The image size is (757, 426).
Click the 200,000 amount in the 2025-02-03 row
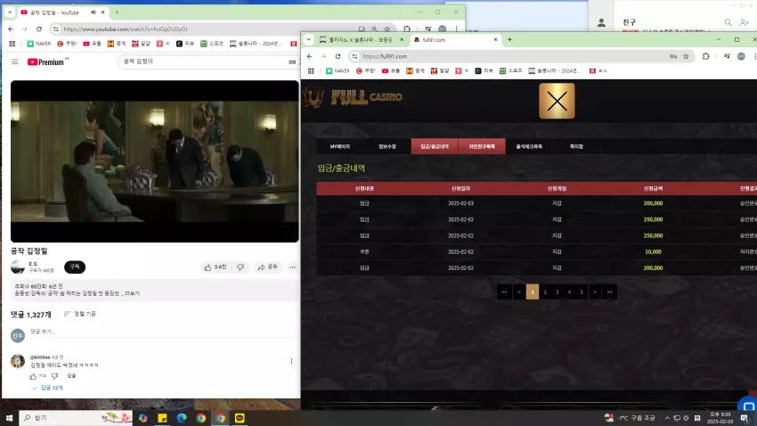click(653, 203)
